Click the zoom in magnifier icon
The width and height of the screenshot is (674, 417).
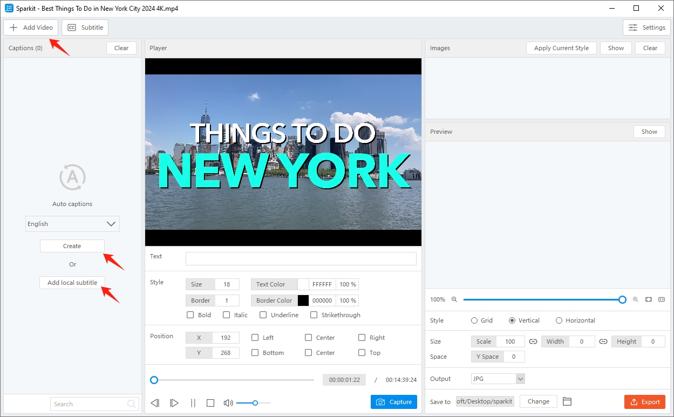635,299
